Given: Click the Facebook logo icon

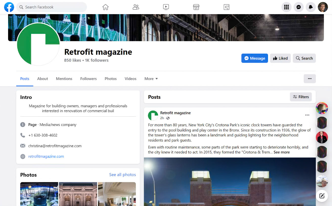Looking at the screenshot, I should [9, 7].
